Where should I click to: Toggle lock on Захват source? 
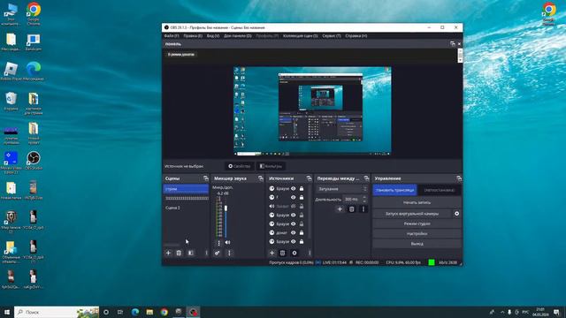[x=302, y=206]
